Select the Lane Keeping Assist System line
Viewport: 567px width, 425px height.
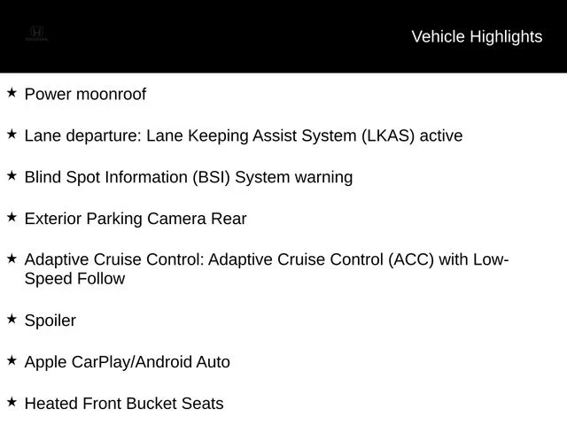point(244,135)
